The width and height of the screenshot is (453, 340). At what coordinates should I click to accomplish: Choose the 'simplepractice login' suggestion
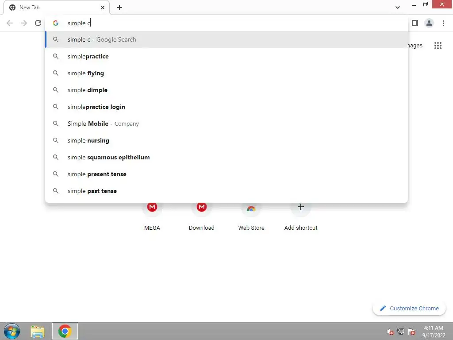coord(226,107)
